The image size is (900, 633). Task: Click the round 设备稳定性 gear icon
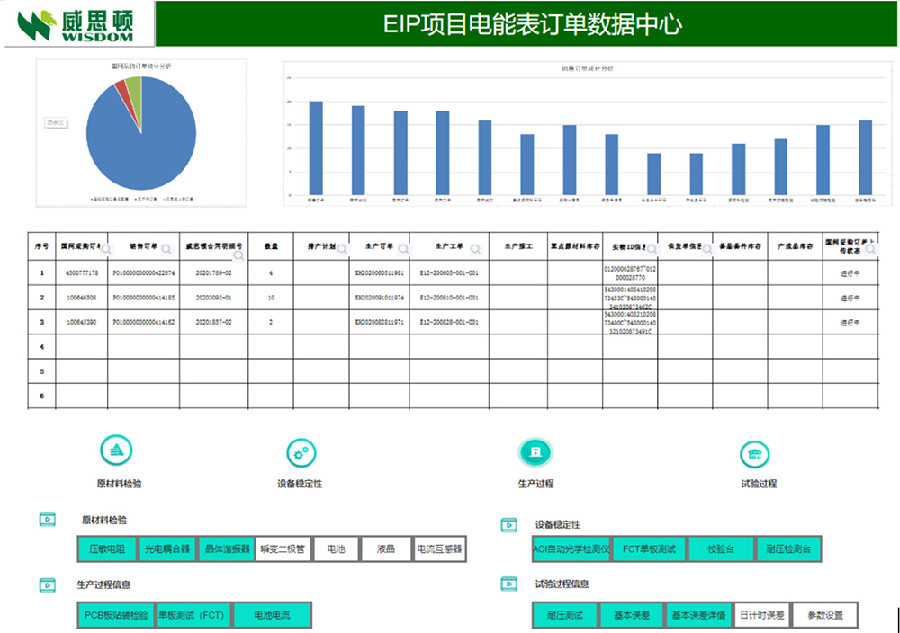click(x=301, y=453)
